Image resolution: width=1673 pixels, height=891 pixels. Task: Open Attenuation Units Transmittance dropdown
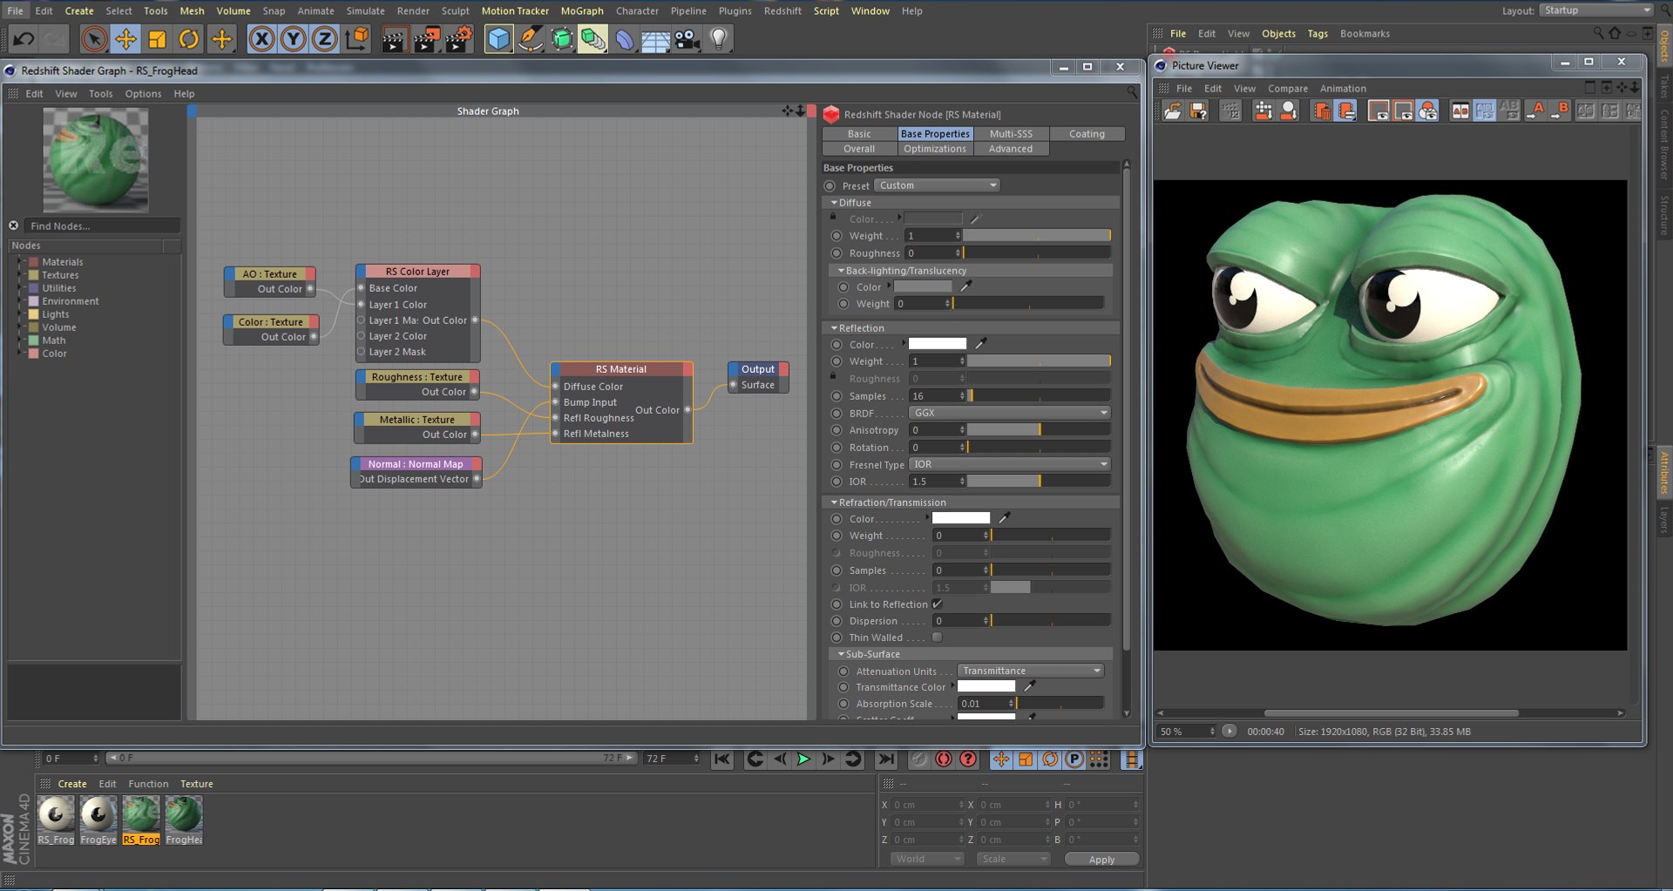(1031, 671)
